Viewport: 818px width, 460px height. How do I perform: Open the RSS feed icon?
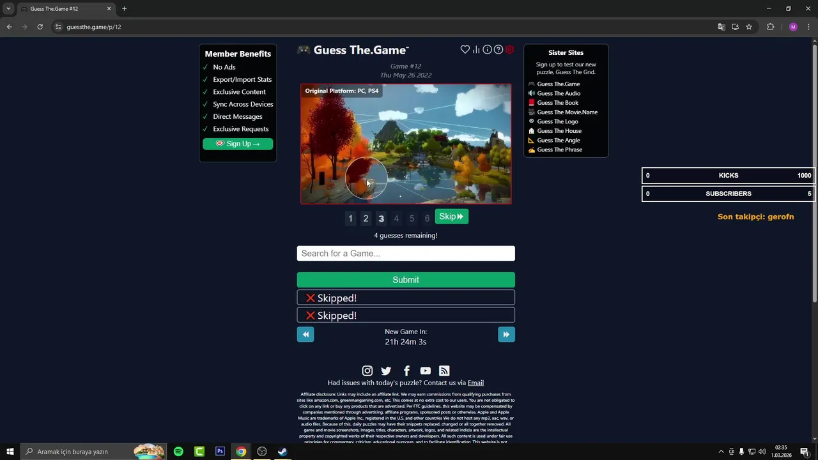[444, 371]
